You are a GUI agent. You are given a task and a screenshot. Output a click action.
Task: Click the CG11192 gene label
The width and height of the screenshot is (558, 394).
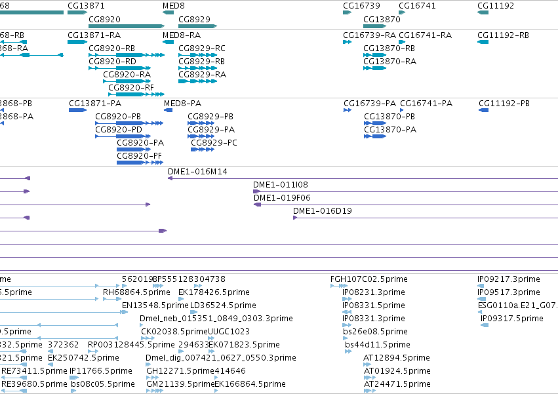coord(496,6)
